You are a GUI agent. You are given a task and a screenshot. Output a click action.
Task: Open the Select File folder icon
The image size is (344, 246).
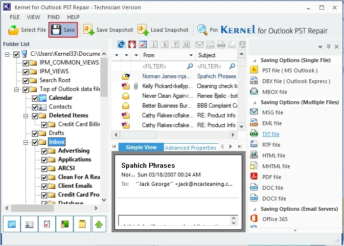click(x=14, y=30)
